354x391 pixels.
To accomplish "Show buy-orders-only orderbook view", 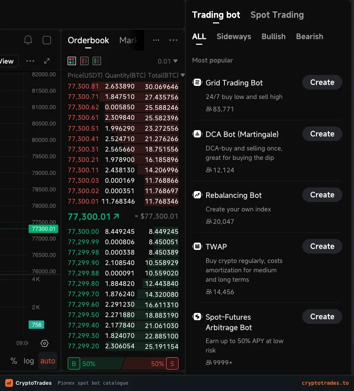I will point(97,61).
